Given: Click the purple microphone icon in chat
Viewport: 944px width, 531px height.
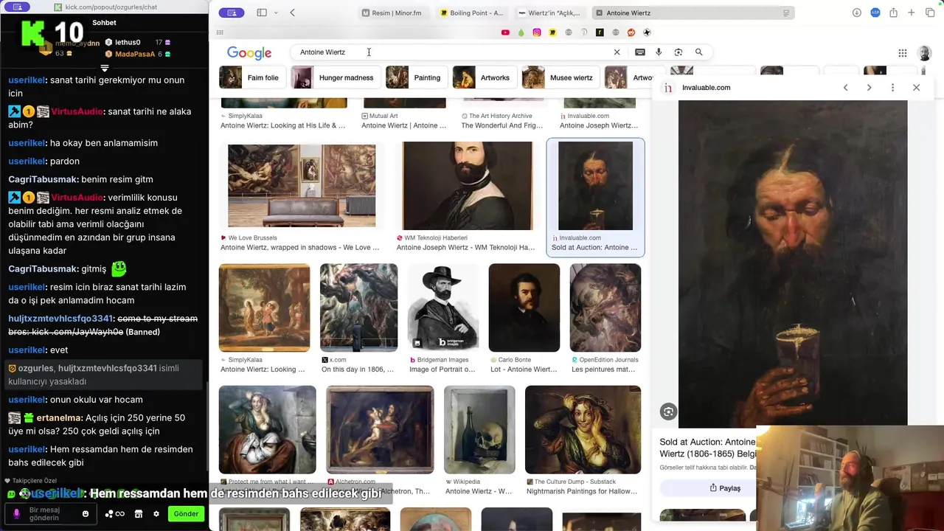Looking at the screenshot, I should (16, 514).
